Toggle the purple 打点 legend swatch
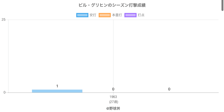This screenshot has height=112, width=224. tap(130, 15)
